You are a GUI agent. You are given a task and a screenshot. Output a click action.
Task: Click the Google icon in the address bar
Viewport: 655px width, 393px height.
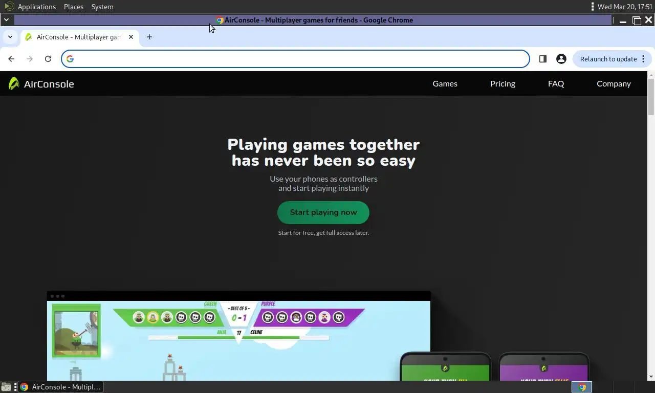click(70, 59)
